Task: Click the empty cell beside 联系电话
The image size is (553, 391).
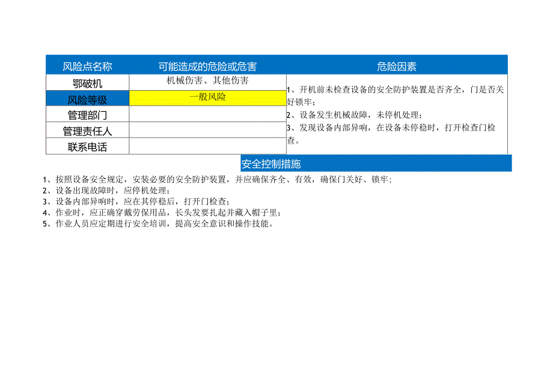Action: click(207, 146)
